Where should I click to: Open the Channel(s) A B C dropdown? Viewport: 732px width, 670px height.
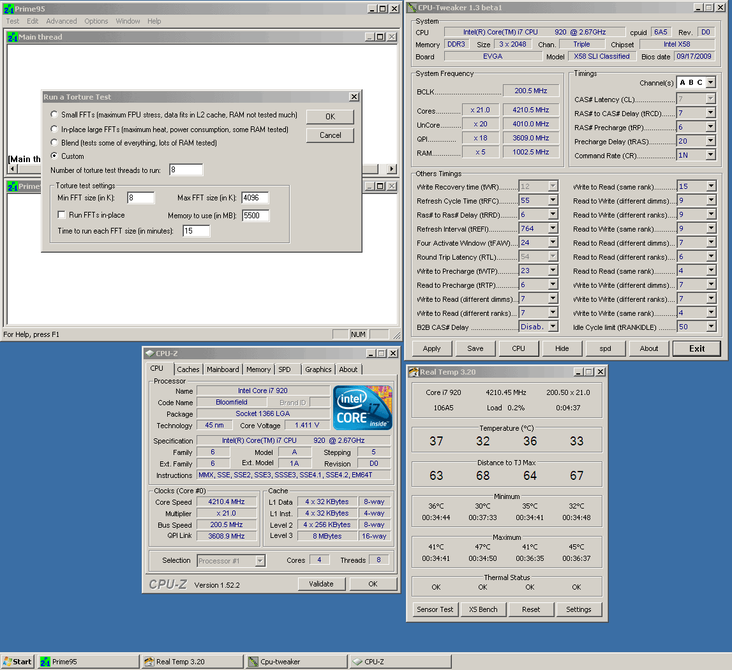(710, 83)
